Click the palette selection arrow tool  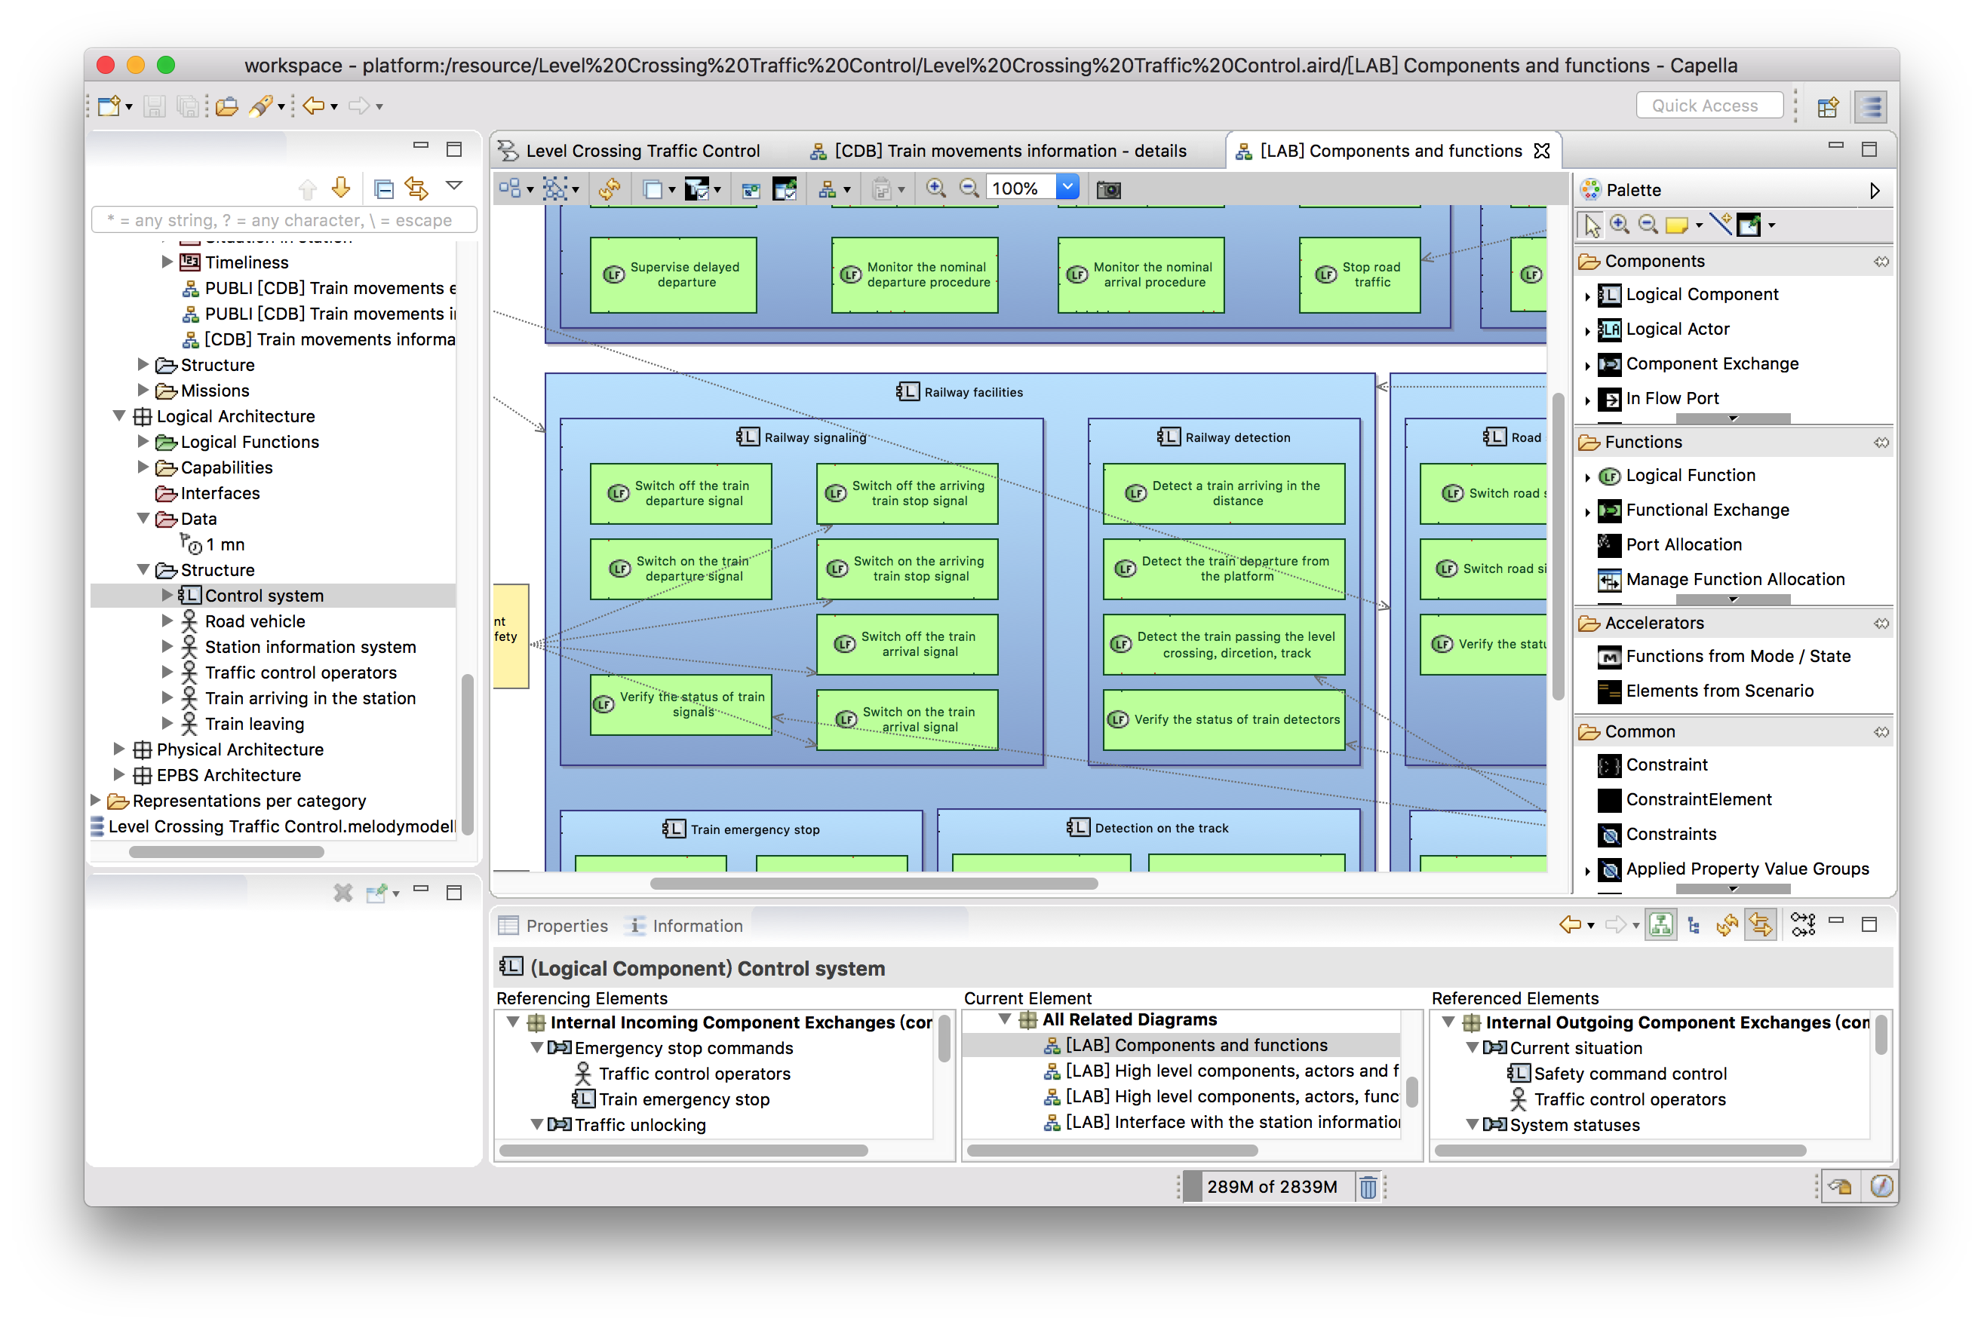click(1592, 225)
